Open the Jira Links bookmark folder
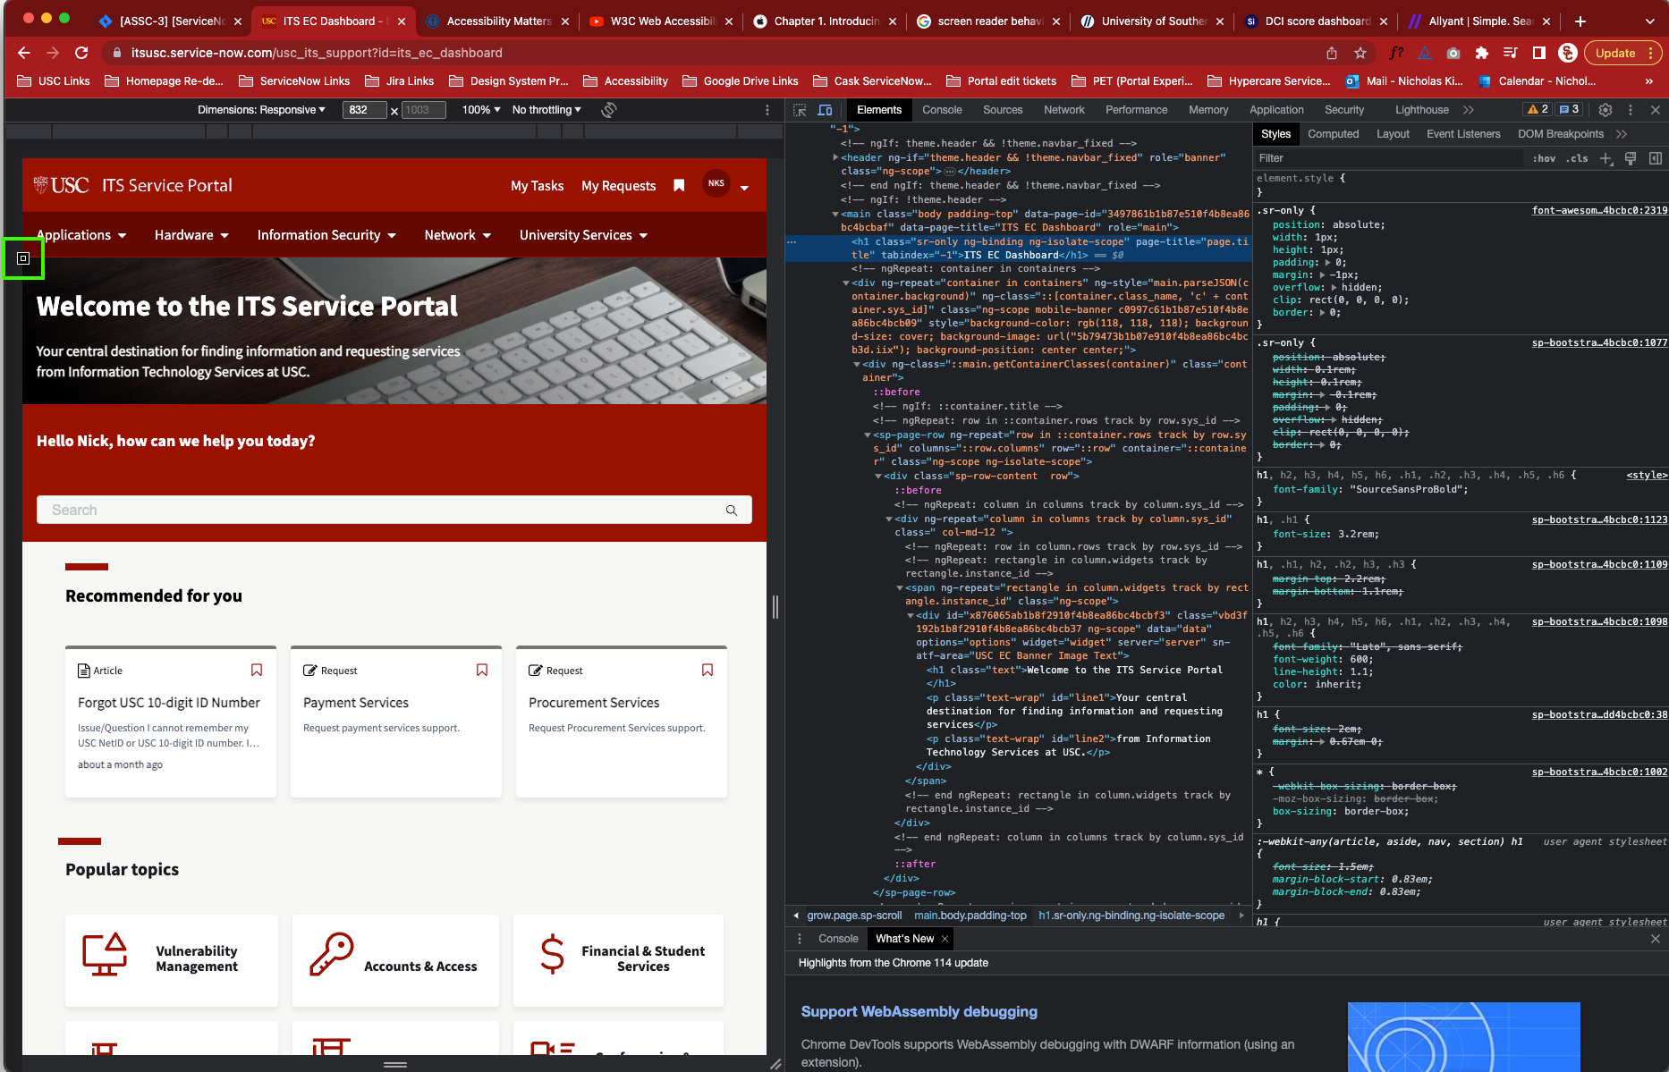 399,80
